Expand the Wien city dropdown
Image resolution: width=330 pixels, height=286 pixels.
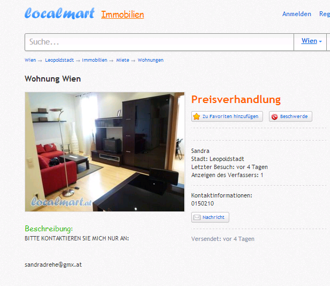[310, 42]
